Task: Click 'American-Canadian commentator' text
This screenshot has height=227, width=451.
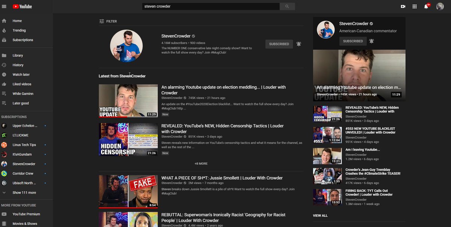Action: click(368, 31)
